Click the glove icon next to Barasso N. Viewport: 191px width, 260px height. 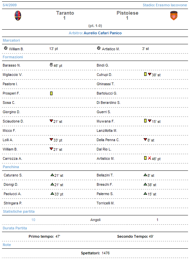pos(51,65)
